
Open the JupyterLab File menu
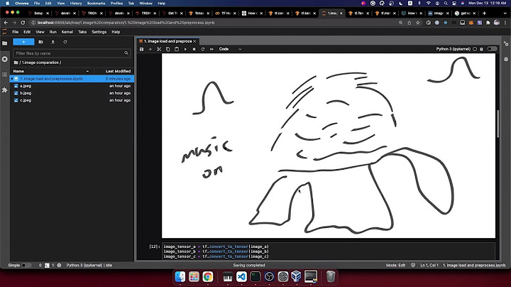(x=16, y=32)
